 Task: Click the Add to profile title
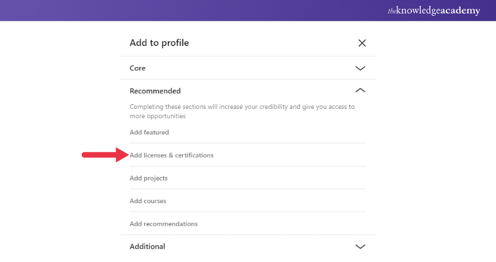pyautogui.click(x=159, y=43)
